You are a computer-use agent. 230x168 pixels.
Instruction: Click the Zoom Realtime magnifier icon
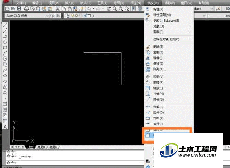coord(115,9)
